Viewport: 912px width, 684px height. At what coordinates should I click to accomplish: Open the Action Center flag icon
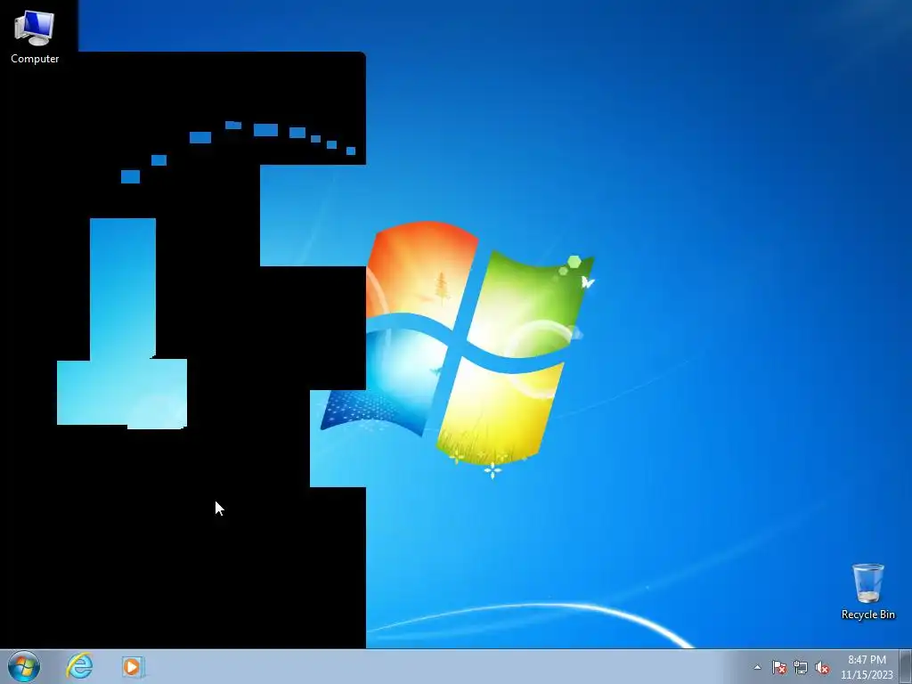[778, 667]
